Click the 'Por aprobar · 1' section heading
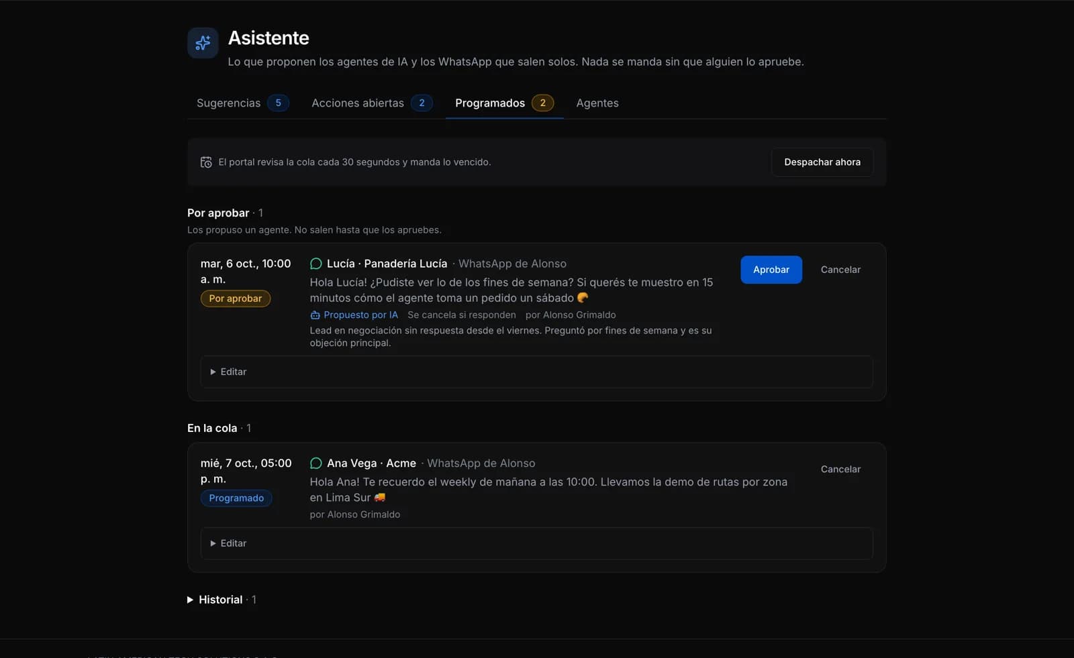The height and width of the screenshot is (658, 1074). [x=225, y=213]
